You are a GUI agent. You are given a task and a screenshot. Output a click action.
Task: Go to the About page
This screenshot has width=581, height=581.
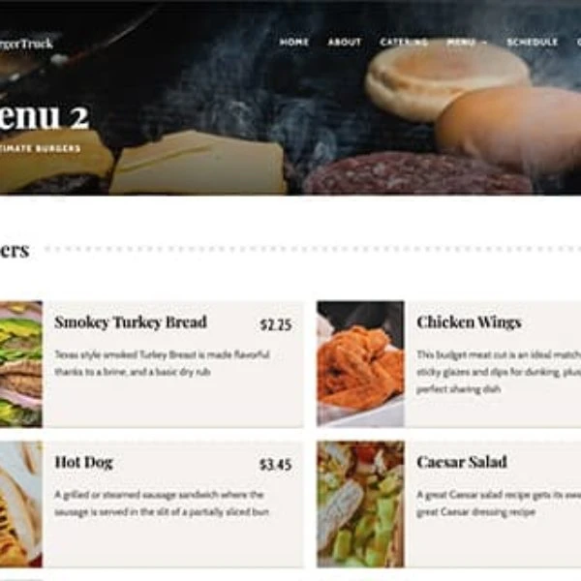pos(344,42)
